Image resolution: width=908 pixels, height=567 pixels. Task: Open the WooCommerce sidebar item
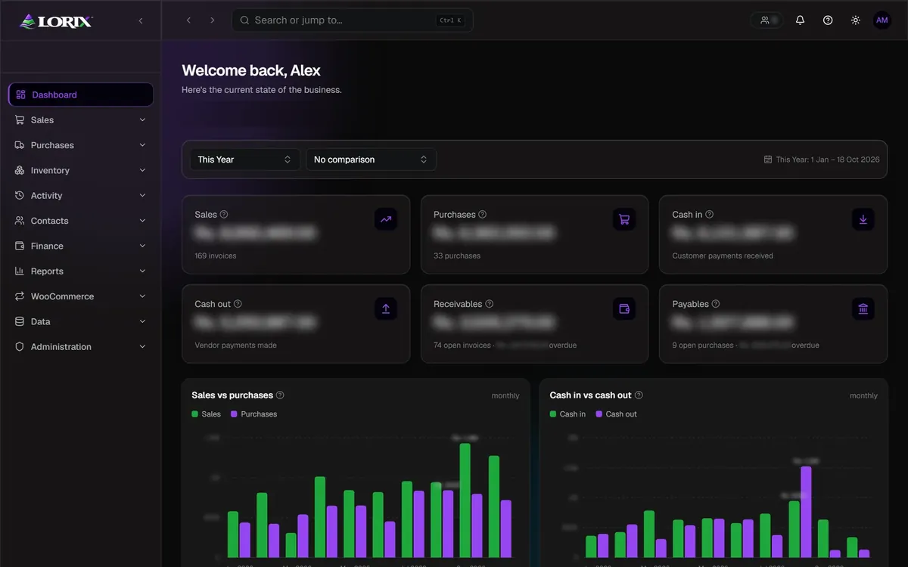[81, 296]
